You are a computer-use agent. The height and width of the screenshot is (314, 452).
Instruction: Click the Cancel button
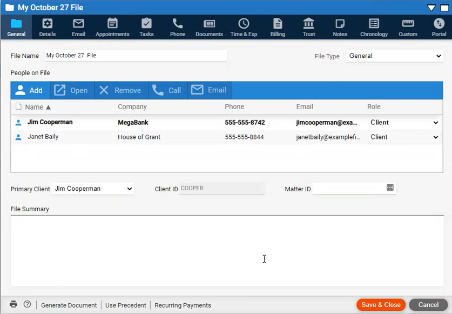click(428, 305)
